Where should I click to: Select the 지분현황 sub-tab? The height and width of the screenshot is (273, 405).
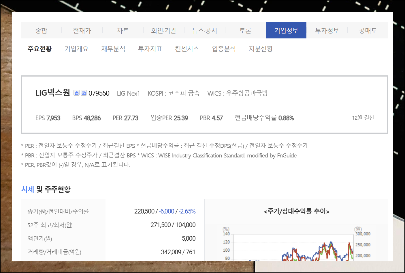point(261,49)
